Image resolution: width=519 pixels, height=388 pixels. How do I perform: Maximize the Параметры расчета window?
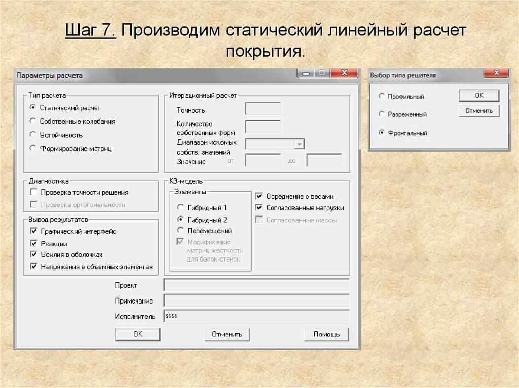pyautogui.click(x=322, y=73)
